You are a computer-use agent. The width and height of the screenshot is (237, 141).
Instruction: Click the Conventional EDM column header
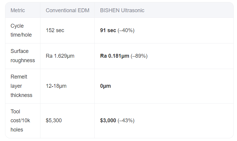coord(67,10)
